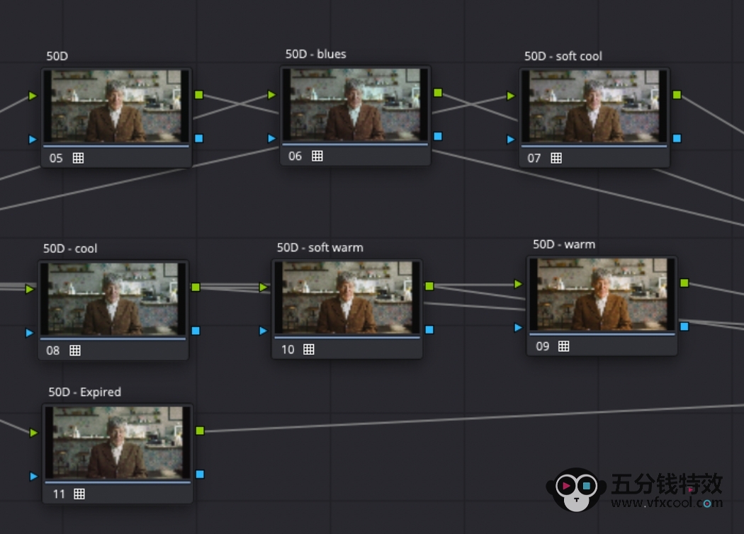Select the 50D - soft cool node thumbnail
Viewport: 744px width, 534px height.
click(594, 106)
